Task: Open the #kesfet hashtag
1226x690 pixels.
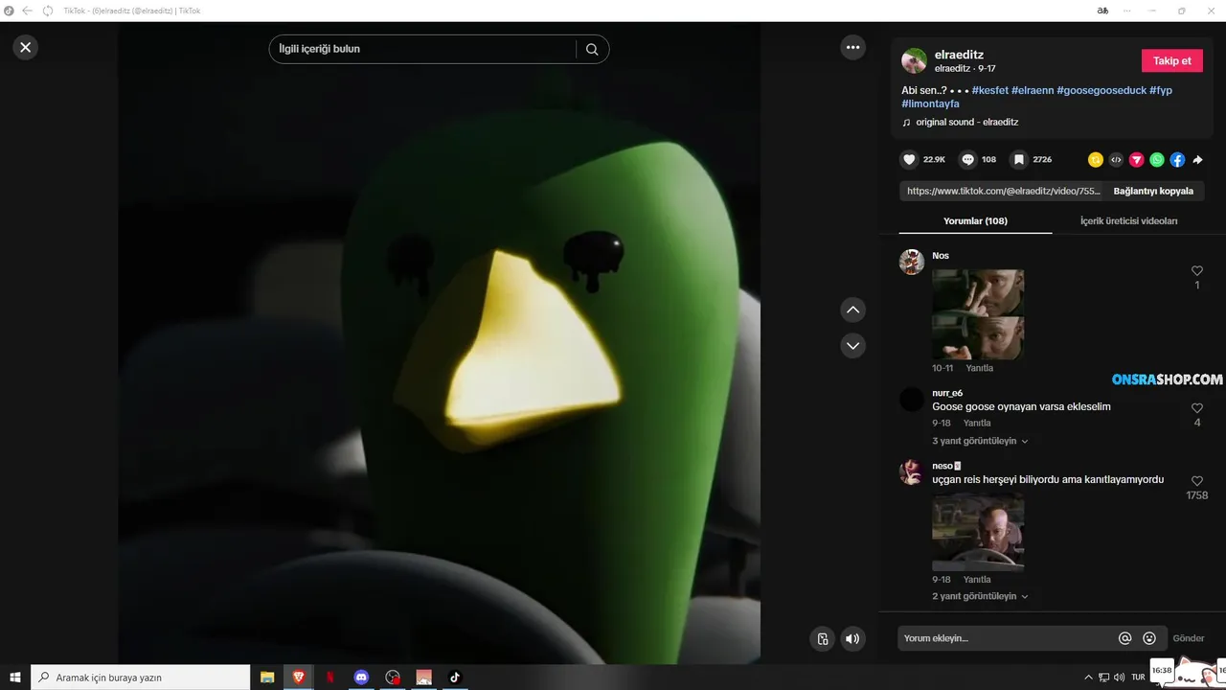Action: click(x=989, y=90)
